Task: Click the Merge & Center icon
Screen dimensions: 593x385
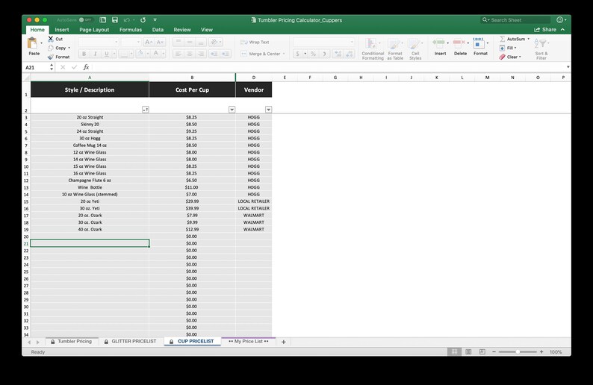Action: pos(243,54)
